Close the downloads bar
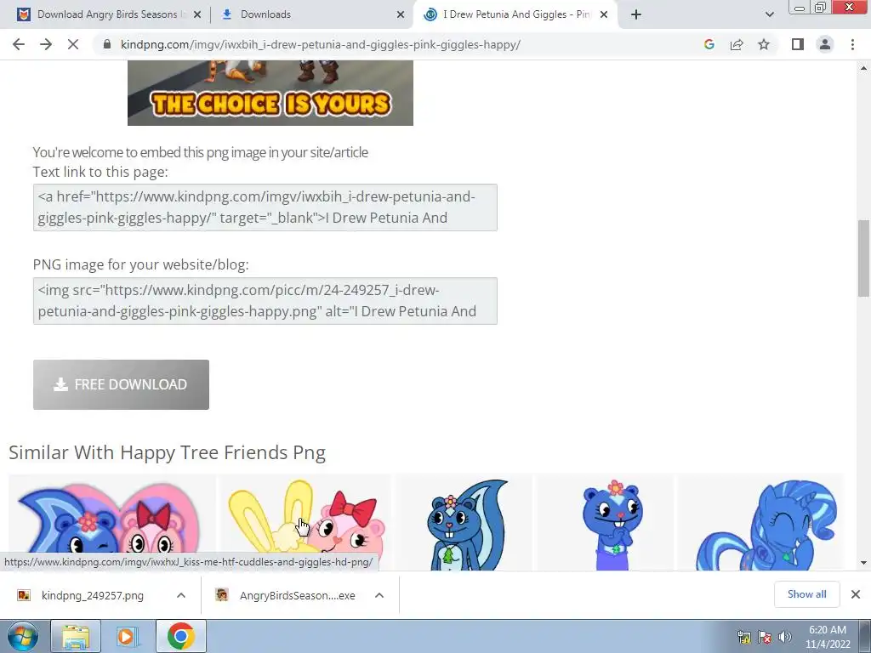The image size is (871, 653). pos(856,594)
